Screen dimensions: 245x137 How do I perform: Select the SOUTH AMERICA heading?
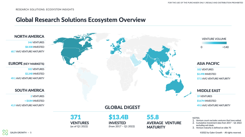click(29, 90)
